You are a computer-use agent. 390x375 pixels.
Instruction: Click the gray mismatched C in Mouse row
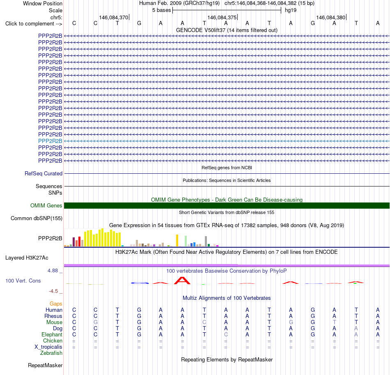coord(204,322)
